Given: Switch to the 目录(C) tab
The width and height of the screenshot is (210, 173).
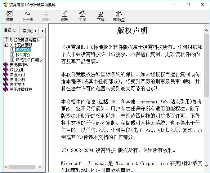Looking at the screenshot, I should [10, 30].
